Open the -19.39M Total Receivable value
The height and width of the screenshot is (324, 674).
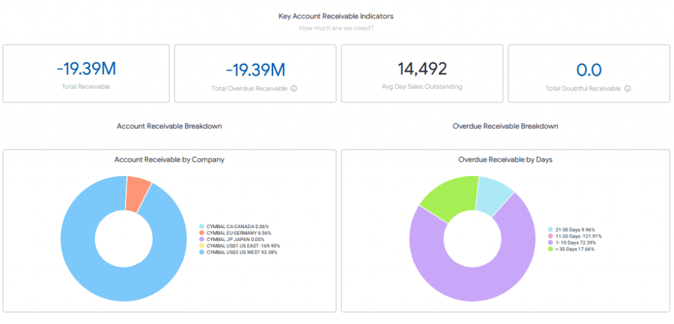click(86, 69)
